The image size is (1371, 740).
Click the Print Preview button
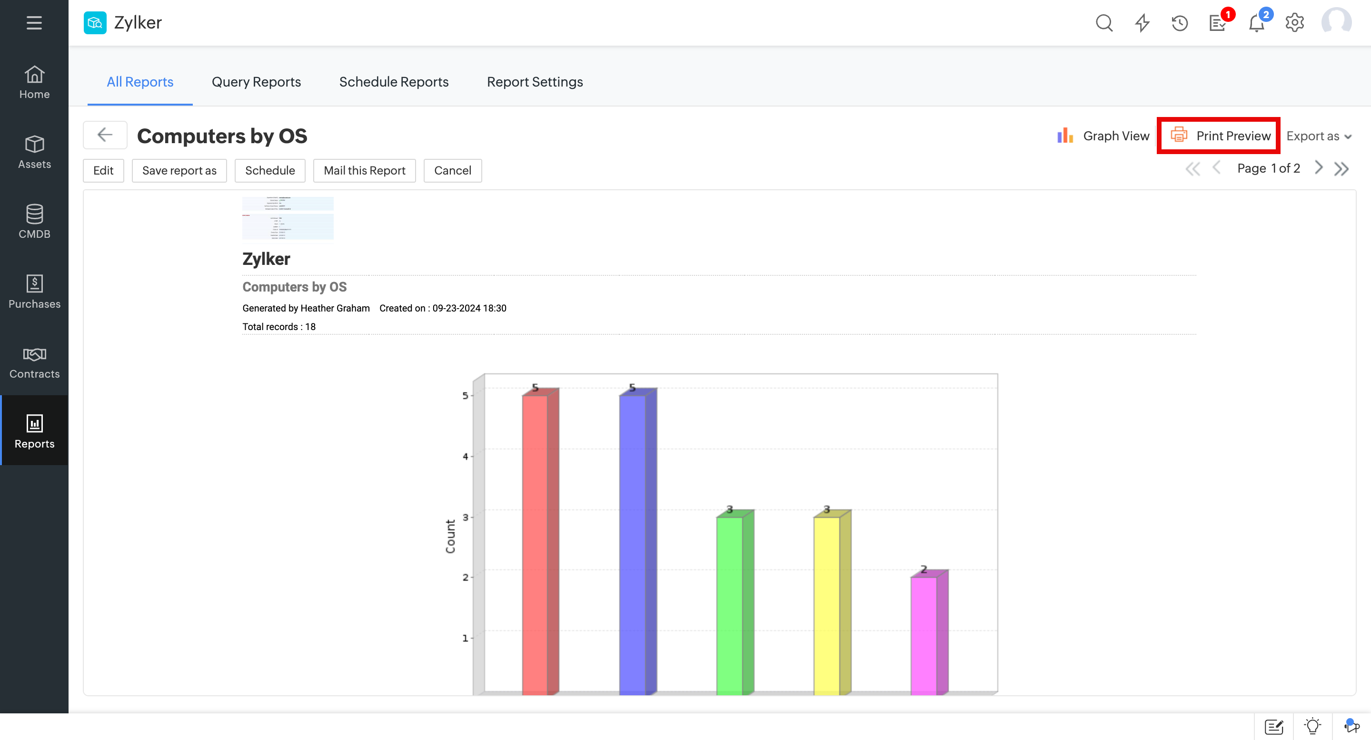click(x=1219, y=136)
